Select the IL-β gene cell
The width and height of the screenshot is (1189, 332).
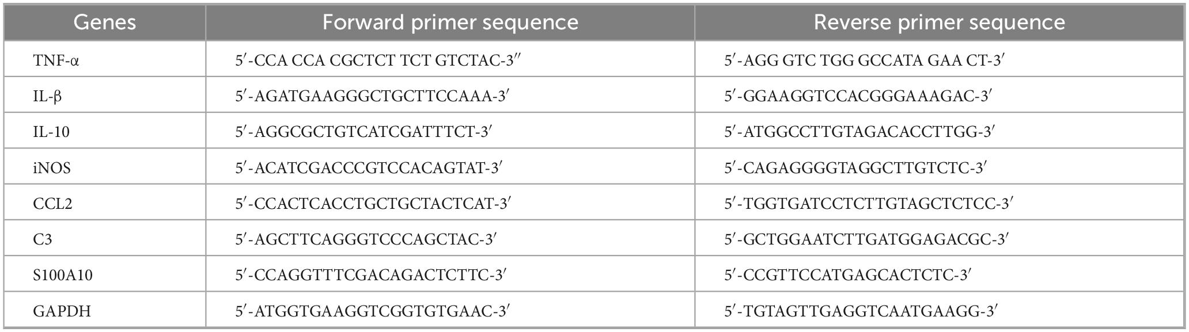pos(47,96)
